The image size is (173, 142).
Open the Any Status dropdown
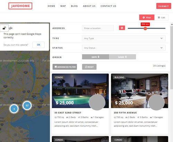124,48
